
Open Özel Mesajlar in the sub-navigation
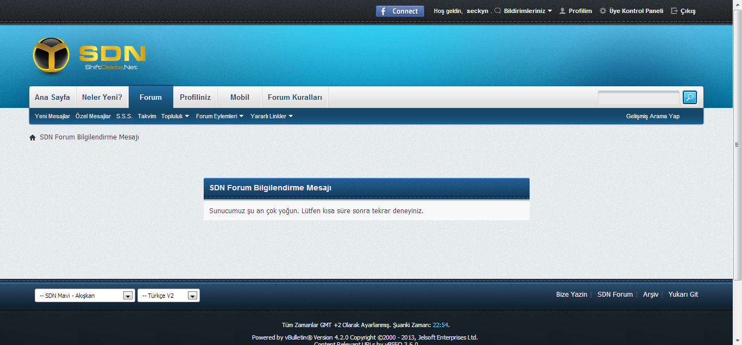[x=93, y=116]
